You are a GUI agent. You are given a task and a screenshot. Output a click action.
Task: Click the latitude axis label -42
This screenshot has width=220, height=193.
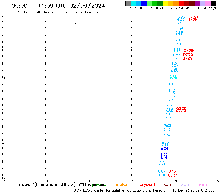pos(3,47)
